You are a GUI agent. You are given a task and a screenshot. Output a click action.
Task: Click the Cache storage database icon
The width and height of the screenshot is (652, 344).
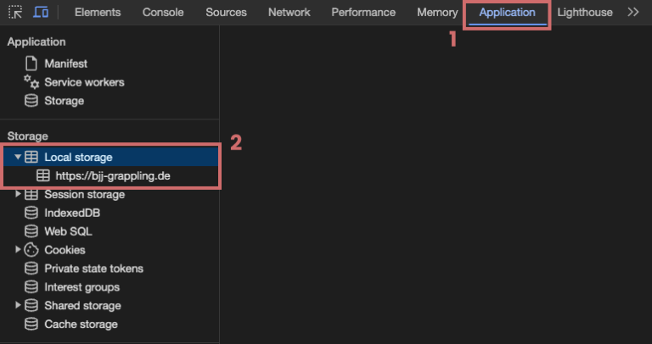(31, 324)
